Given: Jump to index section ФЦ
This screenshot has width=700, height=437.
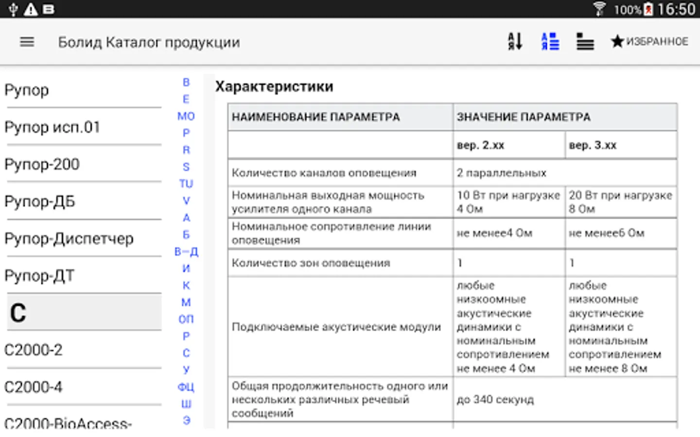Looking at the screenshot, I should tap(186, 387).
